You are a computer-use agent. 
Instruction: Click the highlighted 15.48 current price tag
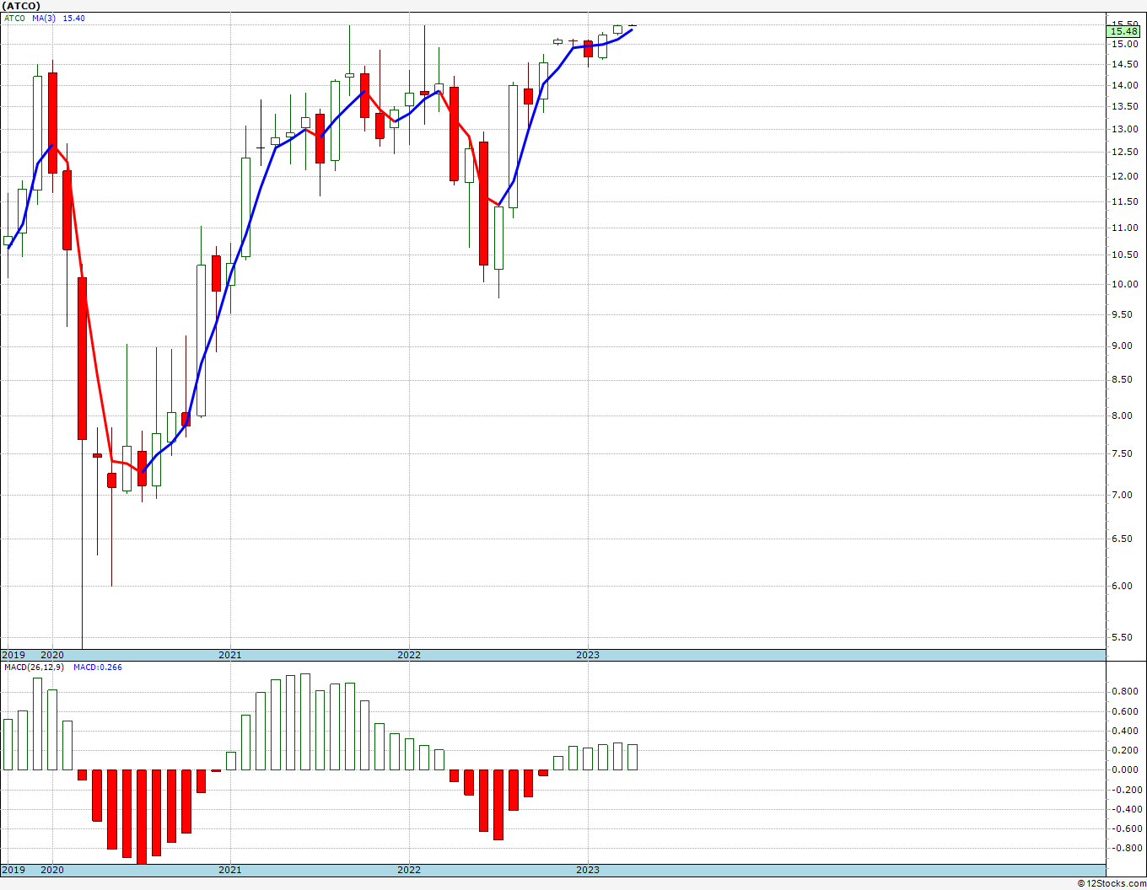[1125, 32]
